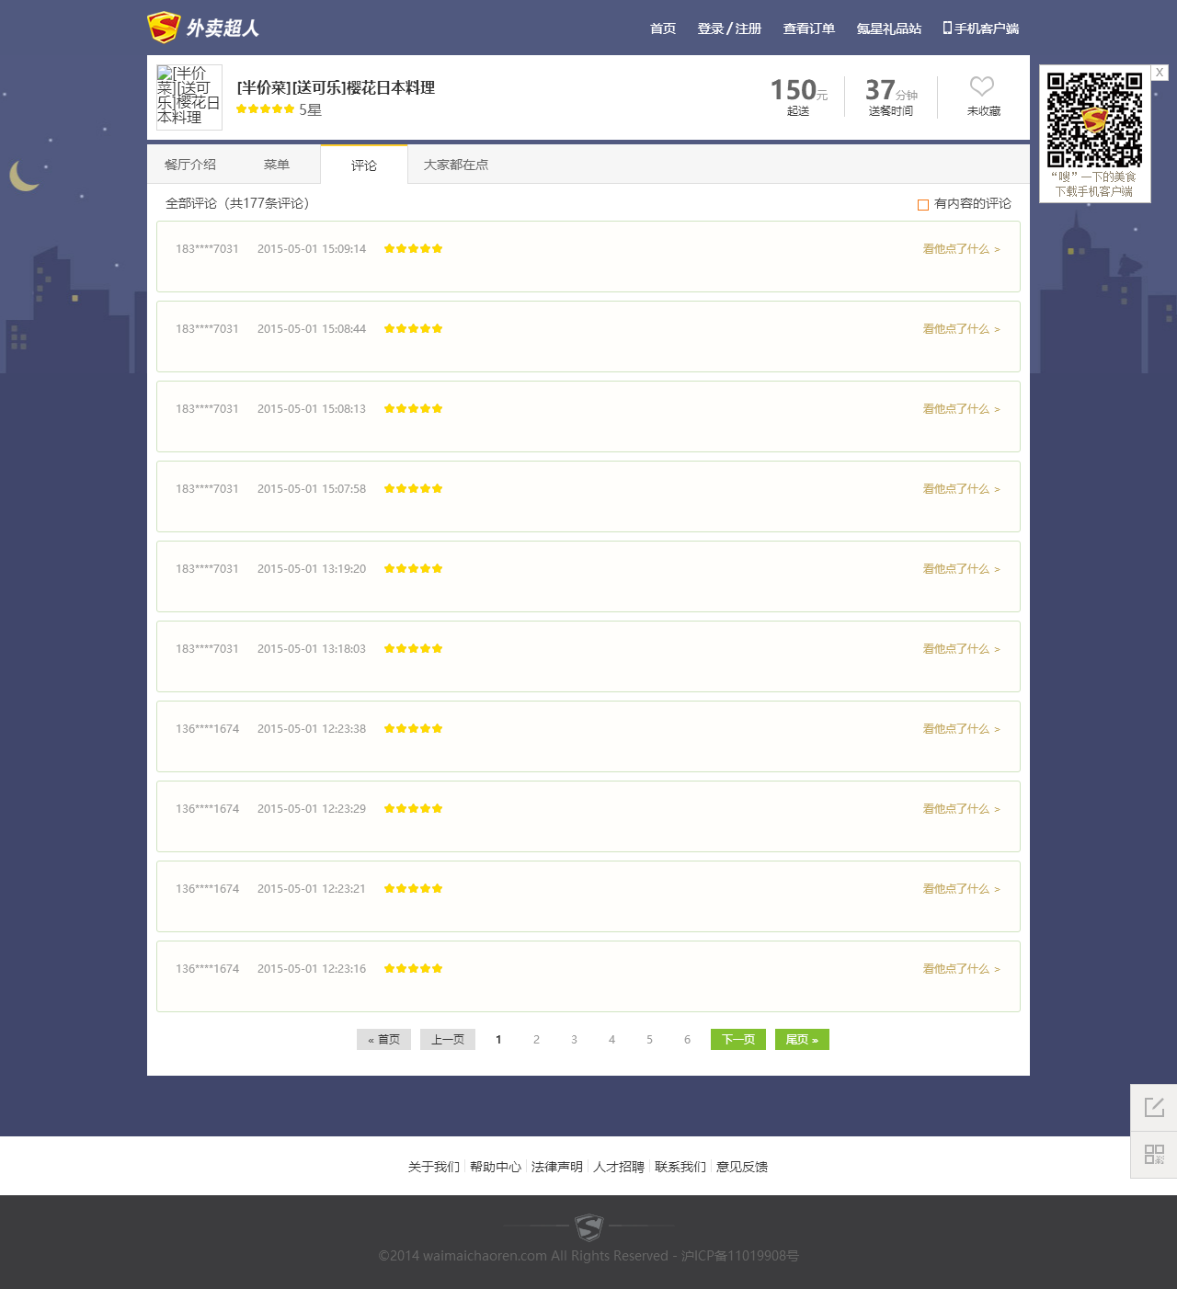
Task: Expand 看他点了什么 for 15:09:14 review
Action: (x=961, y=249)
